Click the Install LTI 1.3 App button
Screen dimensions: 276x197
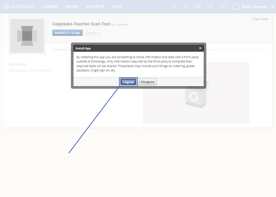(x=67, y=33)
